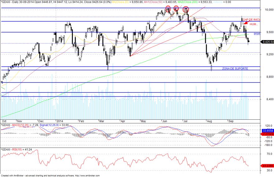Select the ZONA DE SUPORTE label
This screenshot has width=274, height=177.
pyautogui.click(x=235, y=69)
